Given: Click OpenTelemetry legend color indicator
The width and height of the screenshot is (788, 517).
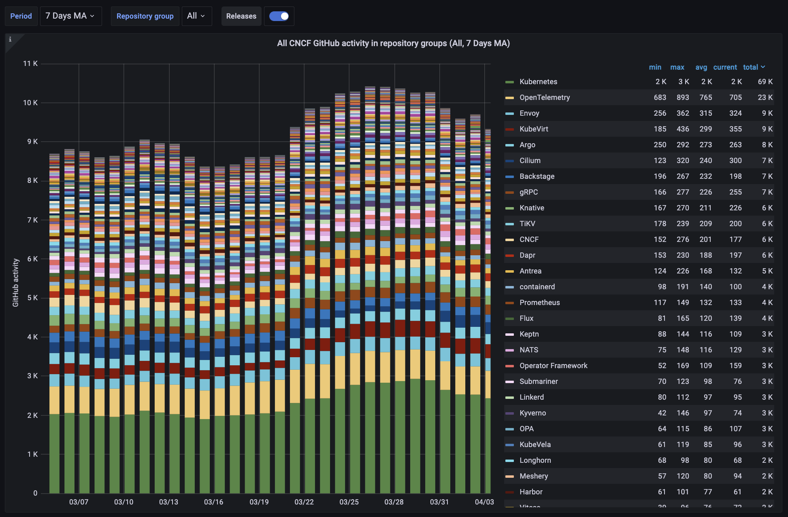Looking at the screenshot, I should tap(509, 98).
